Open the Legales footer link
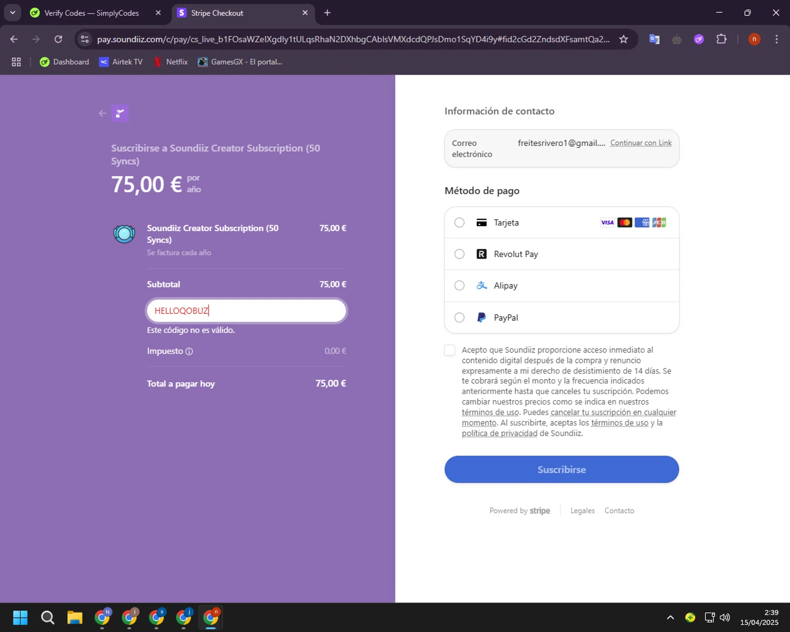The image size is (790, 632). pyautogui.click(x=582, y=511)
